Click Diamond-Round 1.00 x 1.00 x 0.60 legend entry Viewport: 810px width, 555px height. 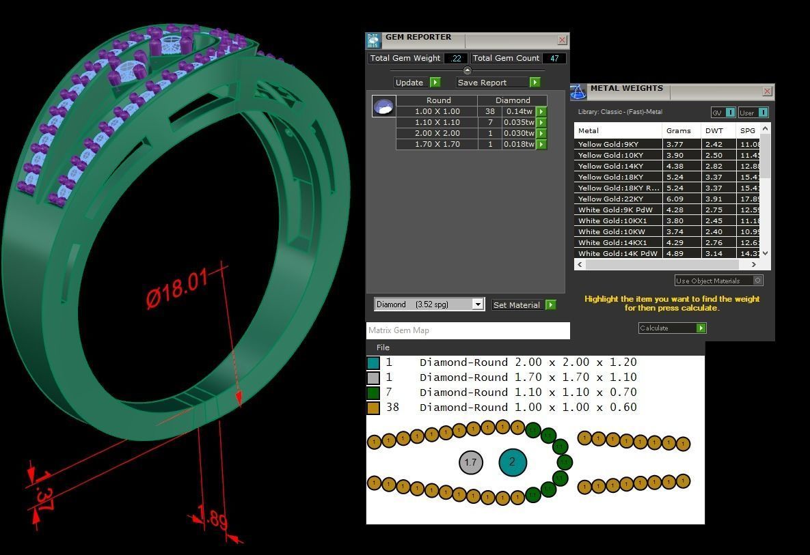tap(528, 408)
